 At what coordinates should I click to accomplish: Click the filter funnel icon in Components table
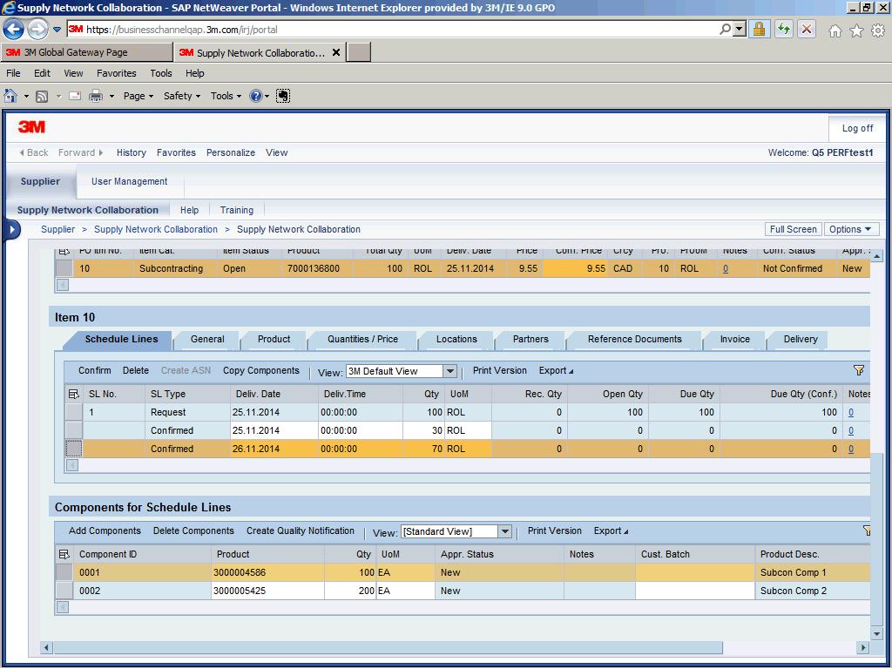(x=867, y=530)
